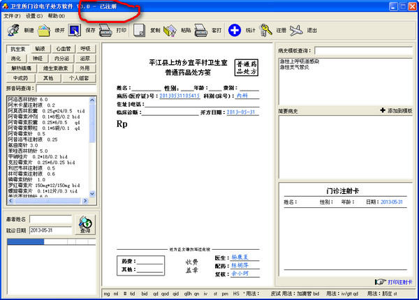Click the drug list vertical scrollbar

tap(93, 147)
